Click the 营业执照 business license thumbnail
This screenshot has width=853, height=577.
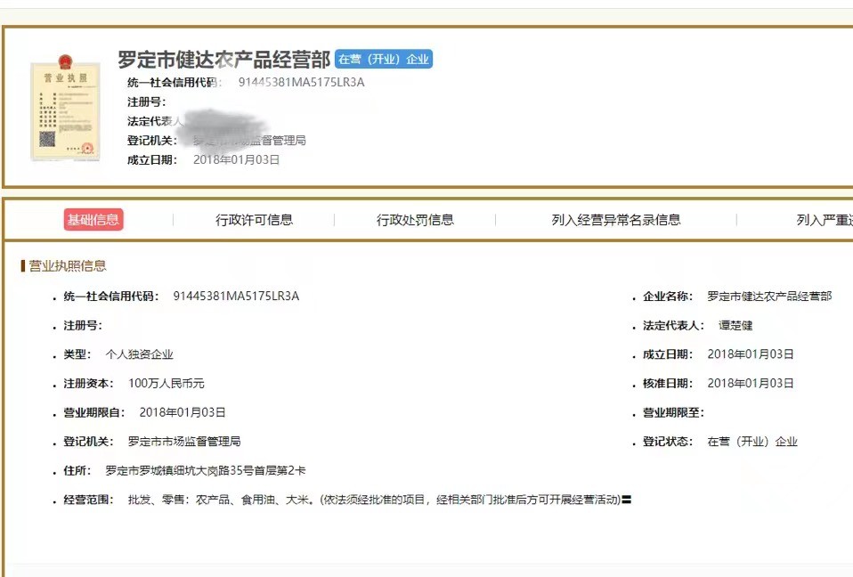(65, 110)
